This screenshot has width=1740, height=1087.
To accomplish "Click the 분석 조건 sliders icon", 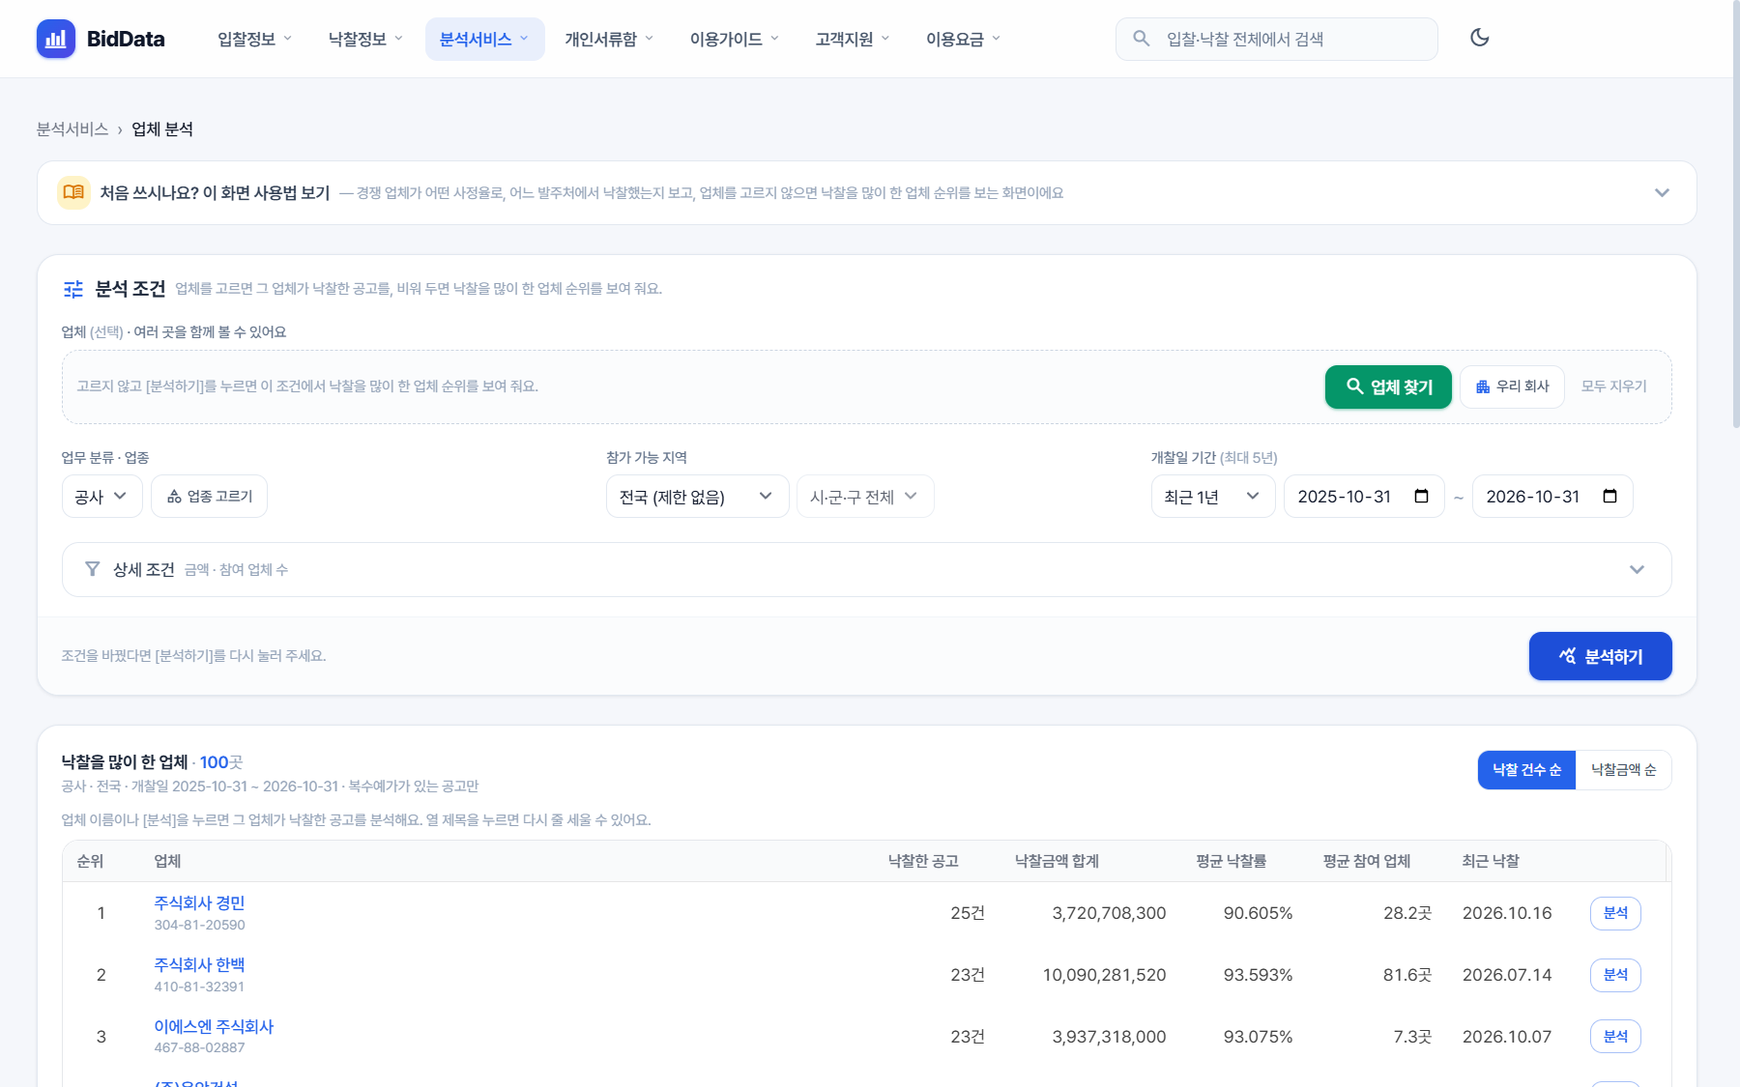I will tap(73, 289).
